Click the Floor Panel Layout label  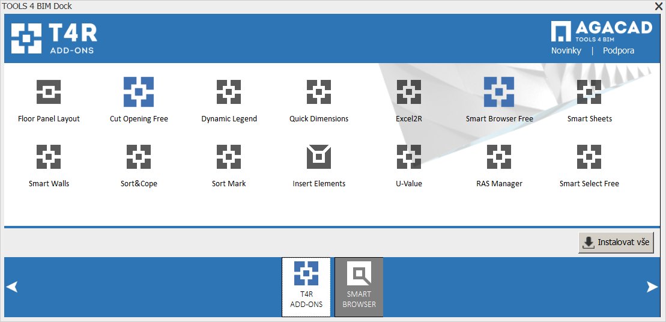pos(49,119)
